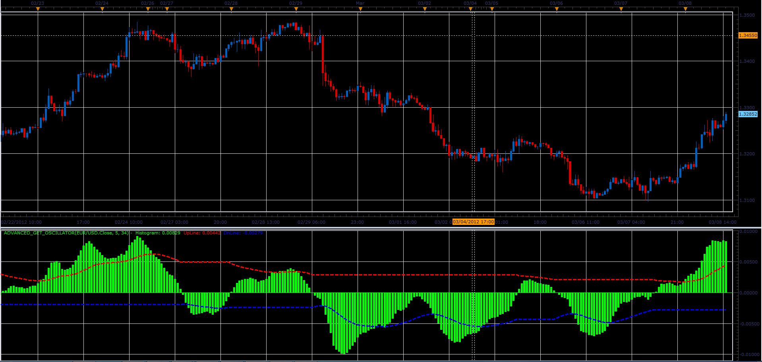Click the 03/05 day marker triangle
Image resolution: width=762 pixels, height=362 pixels.
[x=492, y=9]
